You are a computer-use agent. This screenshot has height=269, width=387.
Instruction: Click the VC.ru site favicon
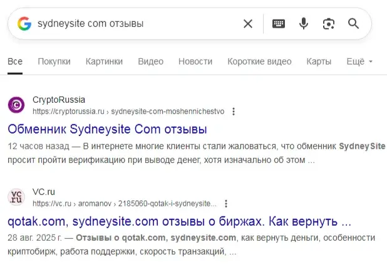coord(16,197)
